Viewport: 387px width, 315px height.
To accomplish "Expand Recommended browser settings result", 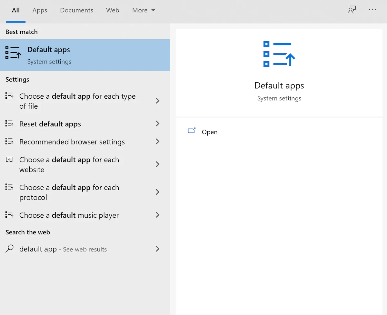I will [x=158, y=142].
